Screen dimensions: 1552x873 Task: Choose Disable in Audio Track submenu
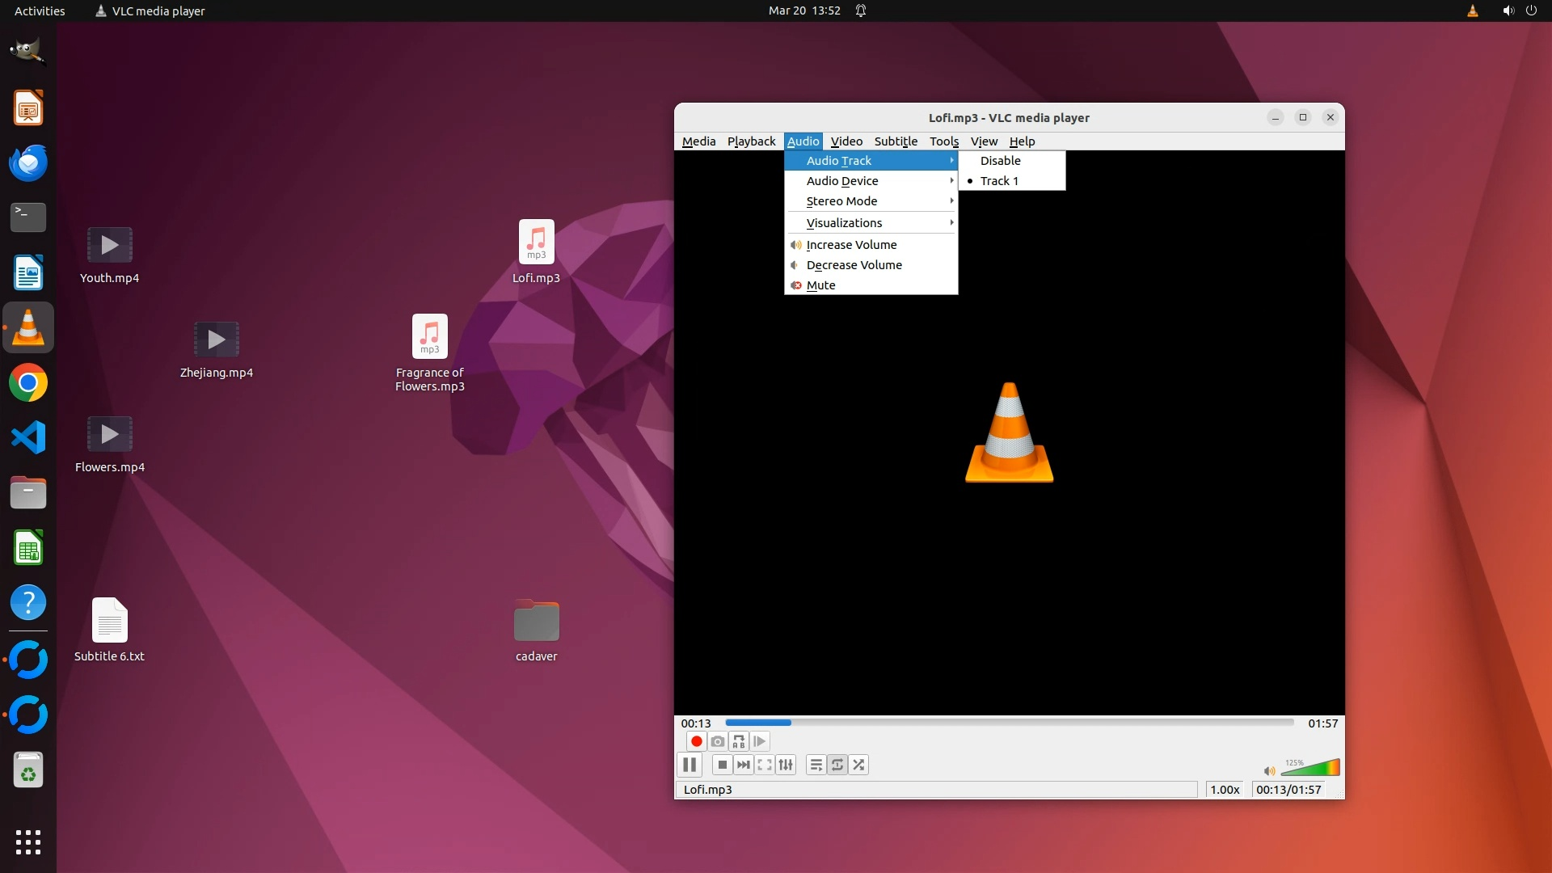(x=1000, y=161)
